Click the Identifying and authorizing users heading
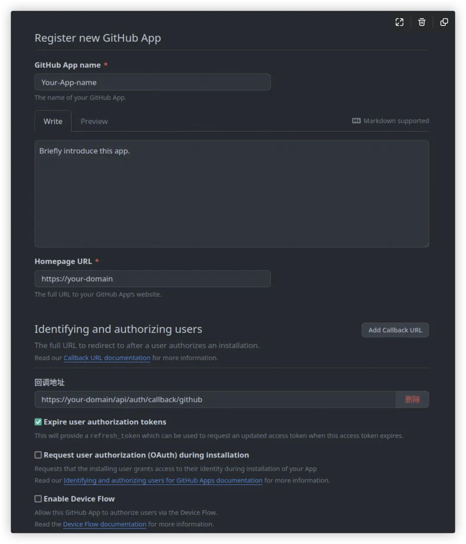 pos(118,329)
